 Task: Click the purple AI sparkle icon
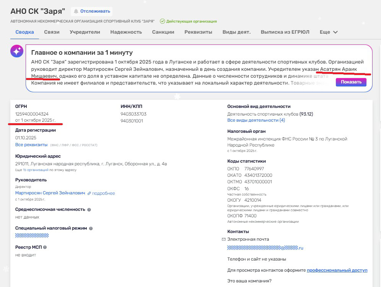[x=17, y=51]
